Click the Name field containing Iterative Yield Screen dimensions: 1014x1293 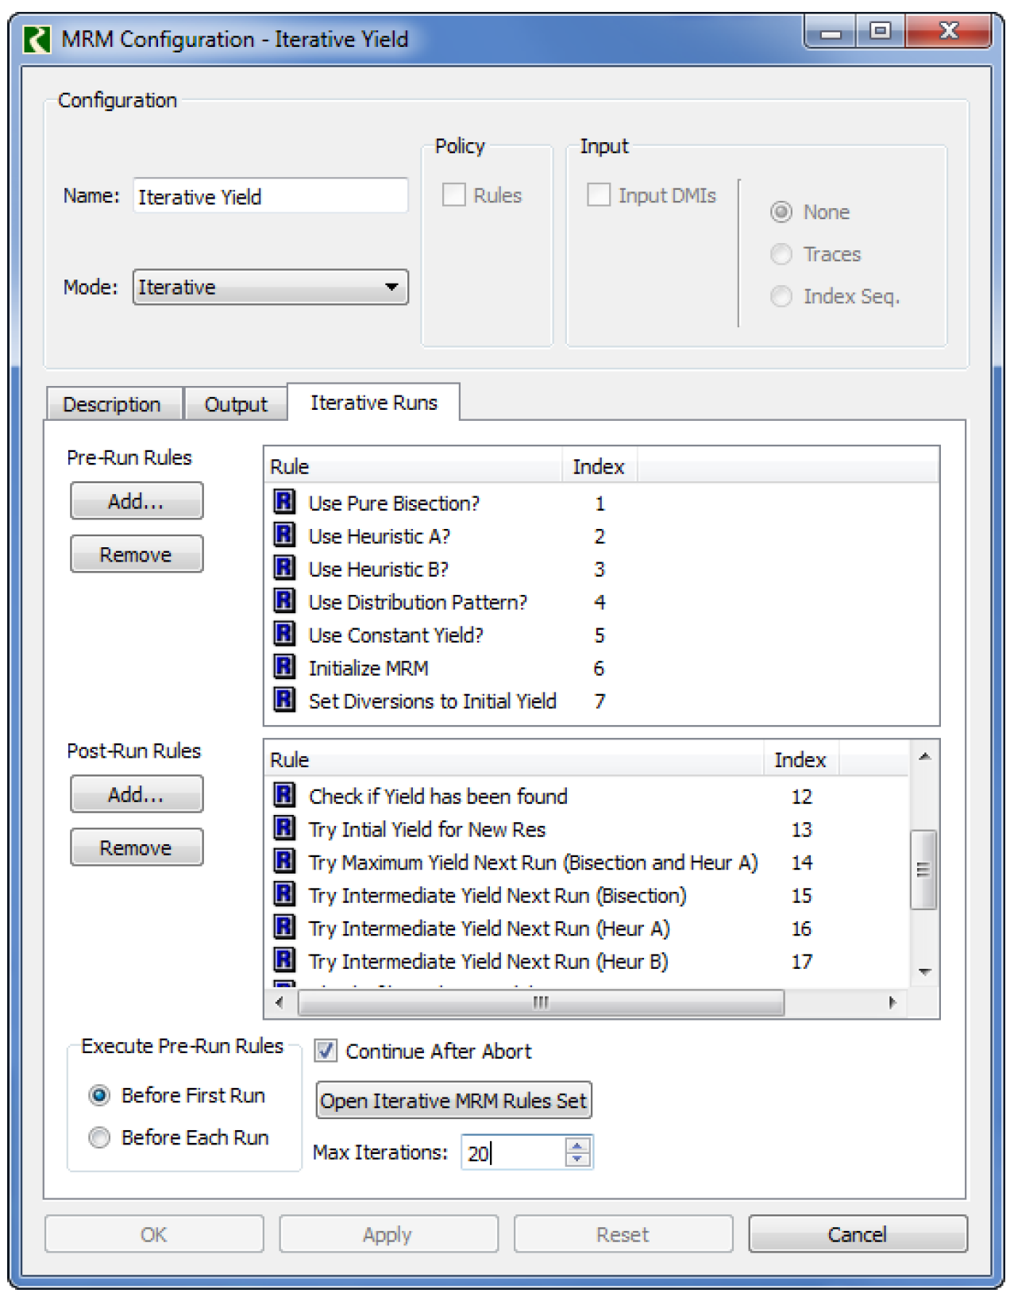point(270,196)
